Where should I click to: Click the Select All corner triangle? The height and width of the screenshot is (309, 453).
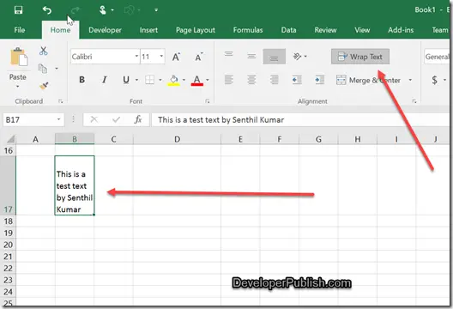pyautogui.click(x=11, y=139)
